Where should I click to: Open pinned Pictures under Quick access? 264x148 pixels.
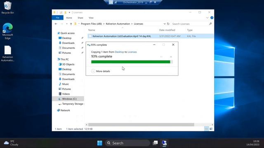(66, 53)
